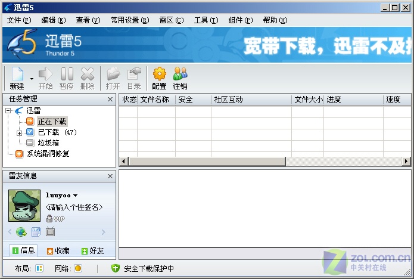
Task: Click the horizontal scrollbar thumb of task list
Action: [x=207, y=162]
